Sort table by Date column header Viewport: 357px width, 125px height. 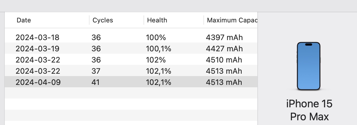pyautogui.click(x=24, y=20)
